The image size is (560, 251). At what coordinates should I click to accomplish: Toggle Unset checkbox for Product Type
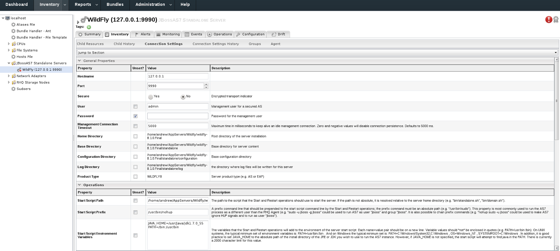[135, 176]
